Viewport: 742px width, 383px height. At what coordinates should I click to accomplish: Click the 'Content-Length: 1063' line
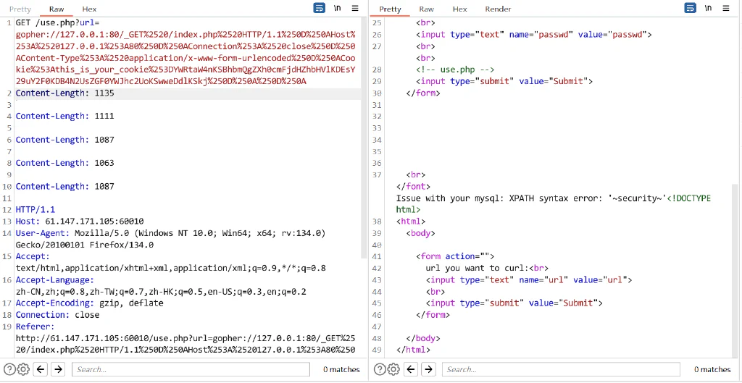64,163
